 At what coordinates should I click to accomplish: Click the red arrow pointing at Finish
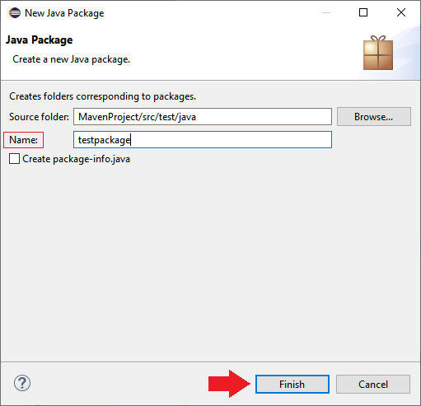point(229,384)
